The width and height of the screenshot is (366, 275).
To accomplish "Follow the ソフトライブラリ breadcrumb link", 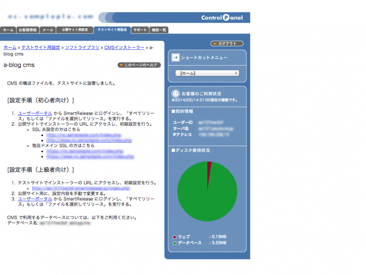I will coord(82,48).
